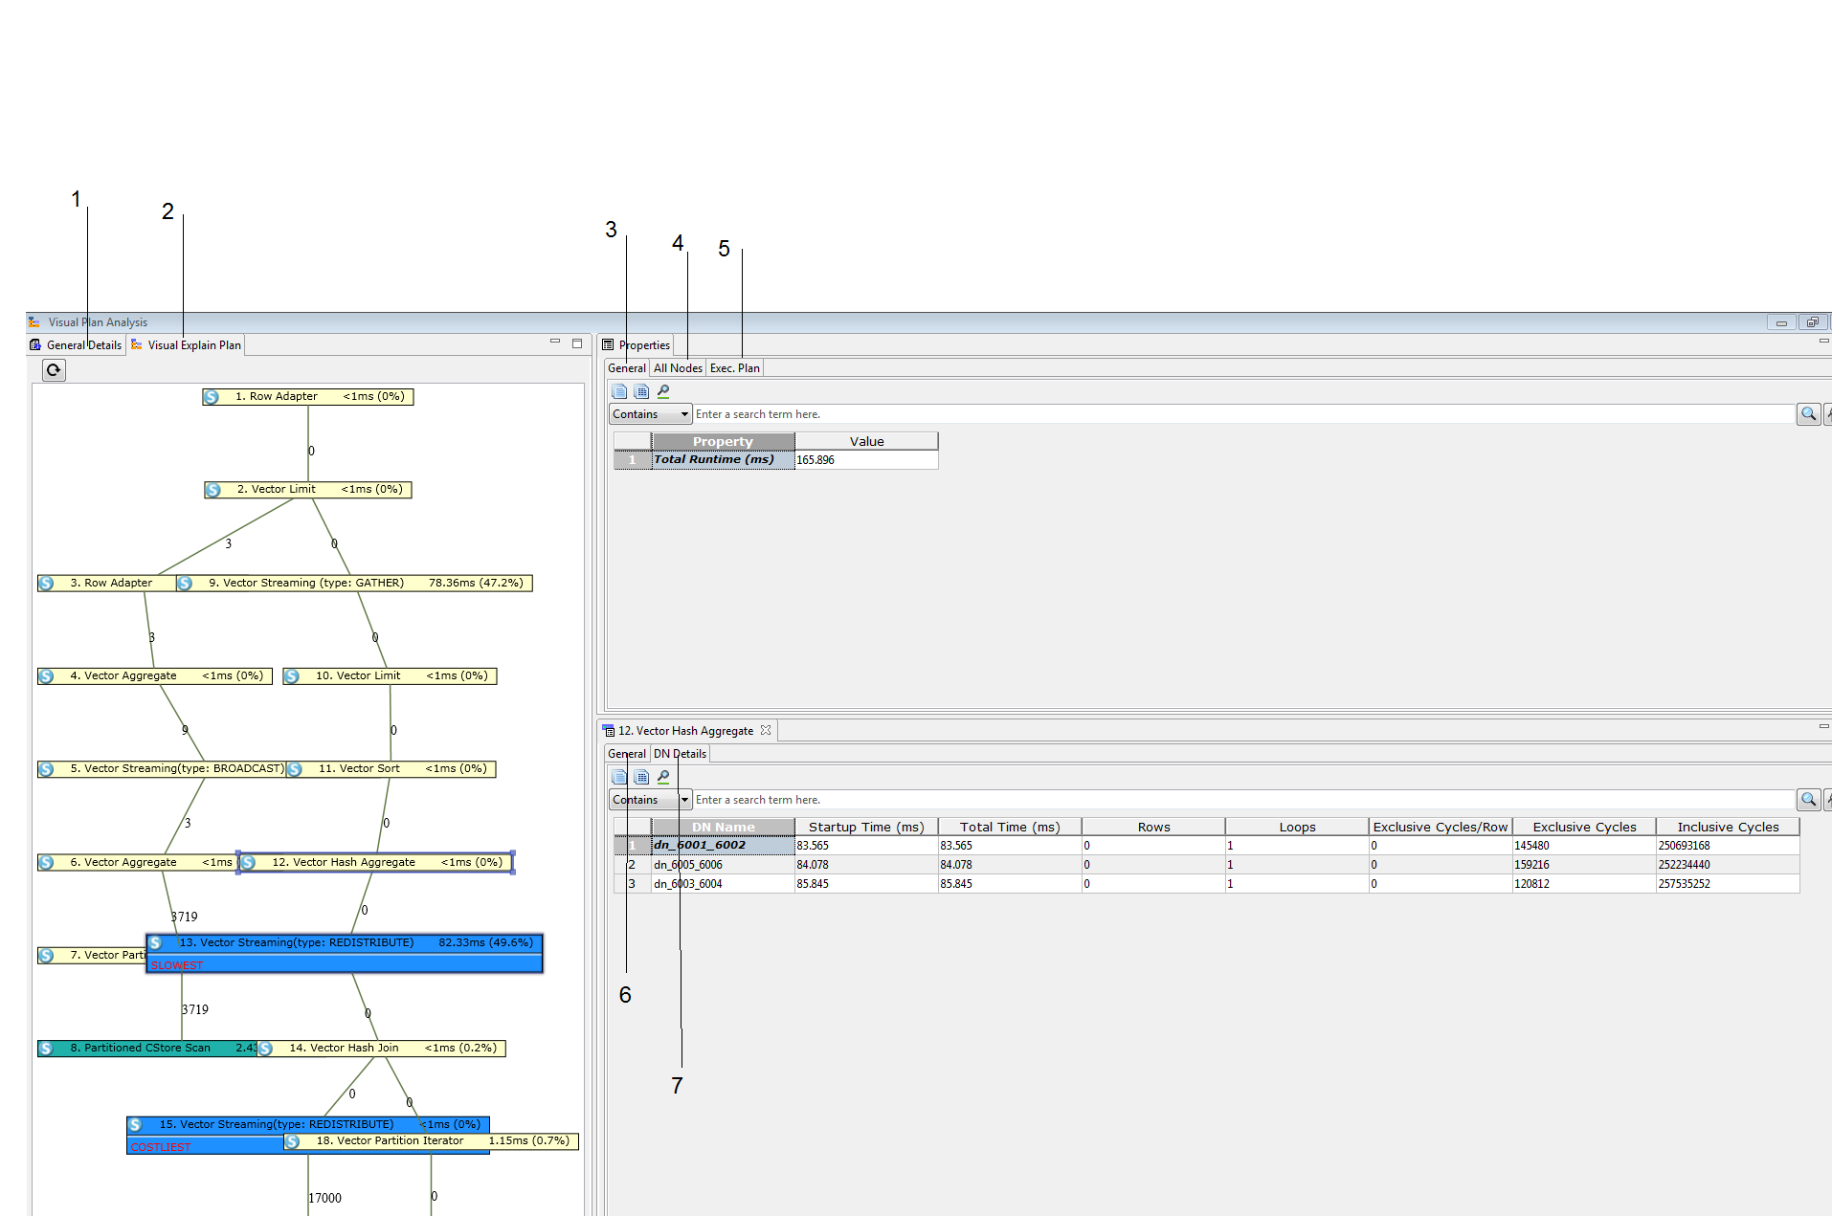Select the dn_6005_6006 row cell

pos(723,865)
